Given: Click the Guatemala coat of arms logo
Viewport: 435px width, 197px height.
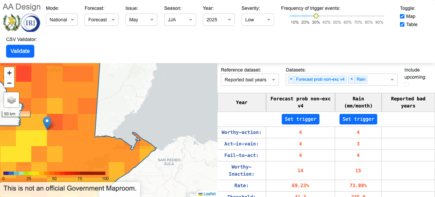Looking at the screenshot, I should coord(11,23).
